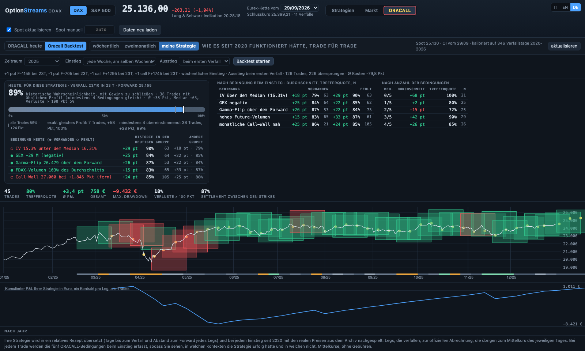Select the 'meine Strategie' tab
This screenshot has height=351, width=585.
click(x=179, y=46)
